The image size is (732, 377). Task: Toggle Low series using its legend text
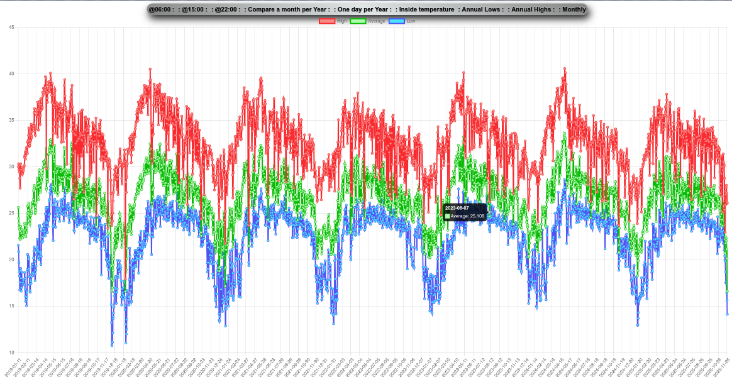click(x=411, y=21)
